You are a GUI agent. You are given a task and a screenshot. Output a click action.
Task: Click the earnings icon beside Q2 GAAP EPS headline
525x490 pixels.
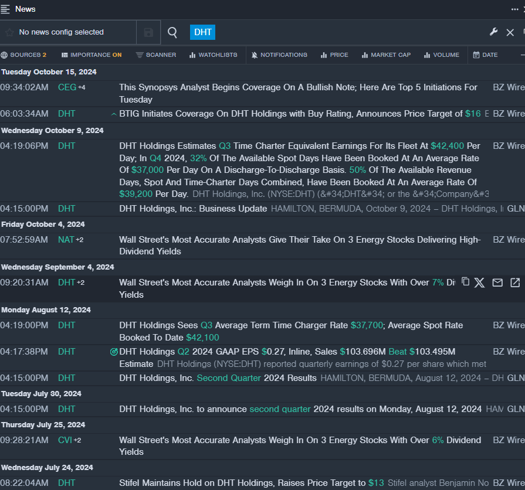pyautogui.click(x=114, y=352)
